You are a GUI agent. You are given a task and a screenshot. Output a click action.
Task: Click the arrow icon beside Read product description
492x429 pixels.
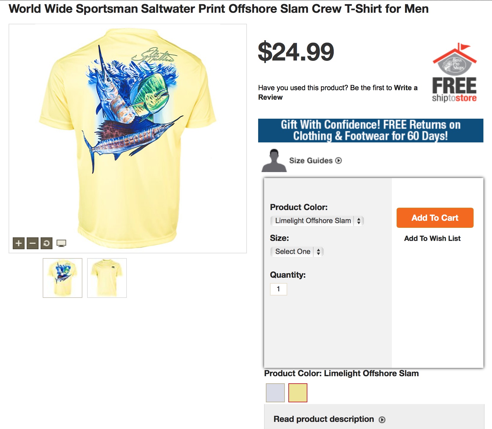pos(382,420)
